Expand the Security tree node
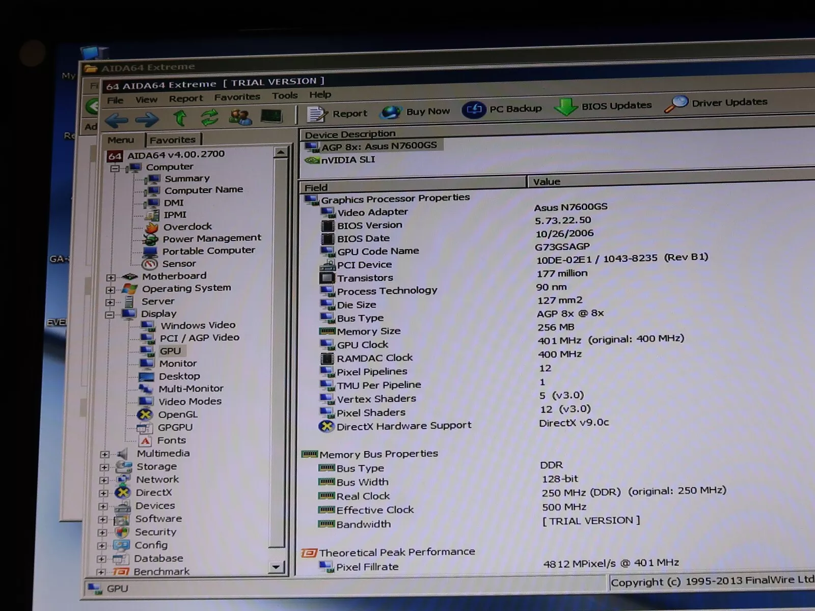This screenshot has width=815, height=611. click(x=102, y=533)
